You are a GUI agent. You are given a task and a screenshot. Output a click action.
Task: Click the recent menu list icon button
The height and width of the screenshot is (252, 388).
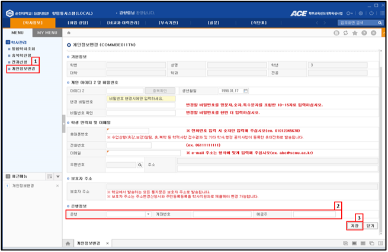(x=50, y=176)
